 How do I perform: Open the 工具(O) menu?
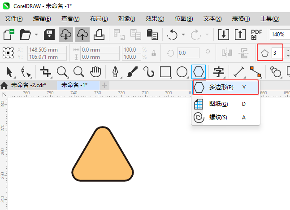tap(270, 19)
